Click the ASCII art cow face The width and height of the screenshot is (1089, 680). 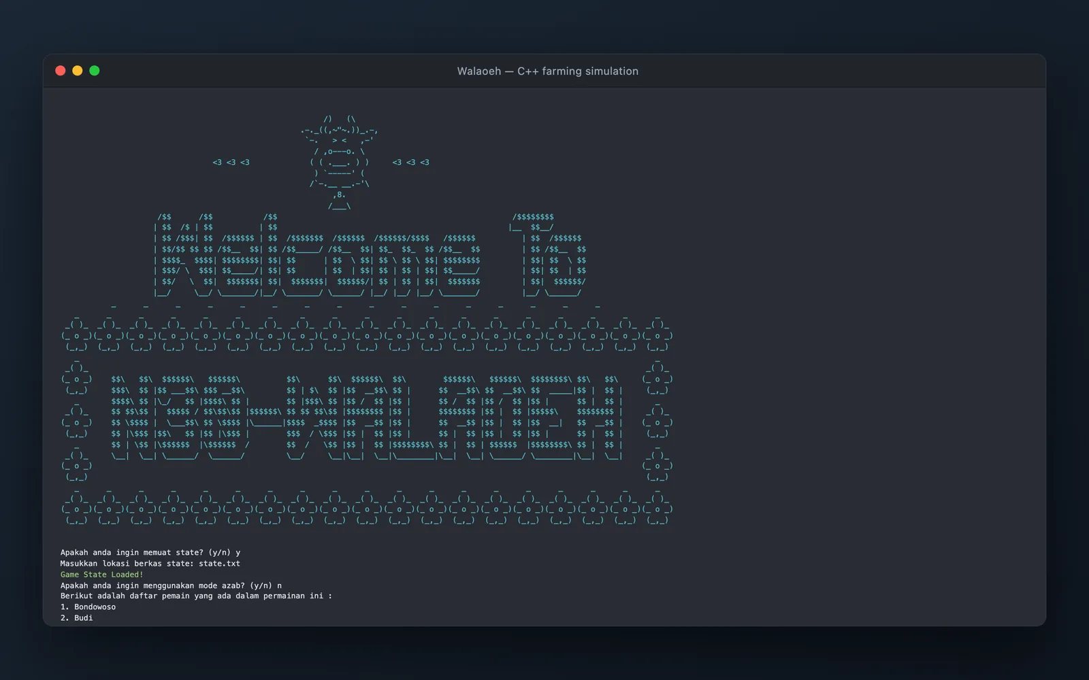[x=339, y=163]
